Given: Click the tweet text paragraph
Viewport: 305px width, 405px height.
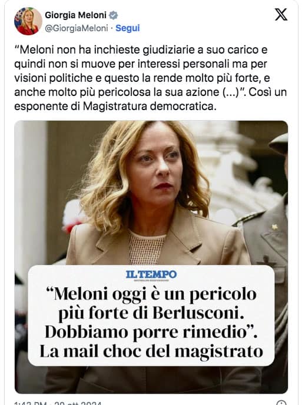Looking at the screenshot, I should [x=151, y=78].
